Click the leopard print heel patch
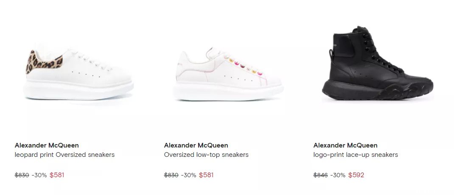This screenshot has width=454, height=195. (x=44, y=61)
